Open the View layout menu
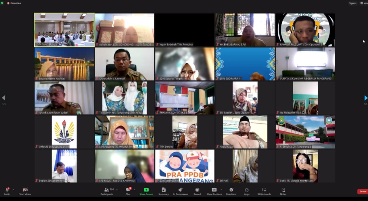 364,3
